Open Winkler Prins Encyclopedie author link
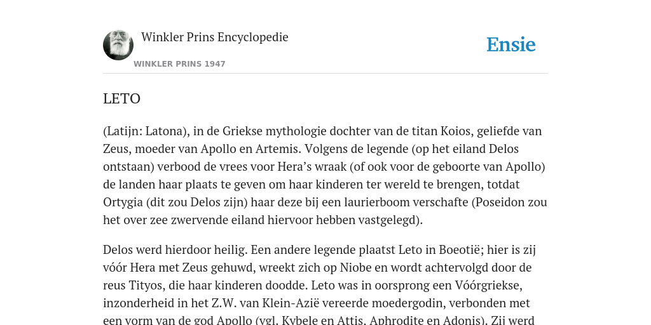This screenshot has width=651, height=325. coord(215,37)
